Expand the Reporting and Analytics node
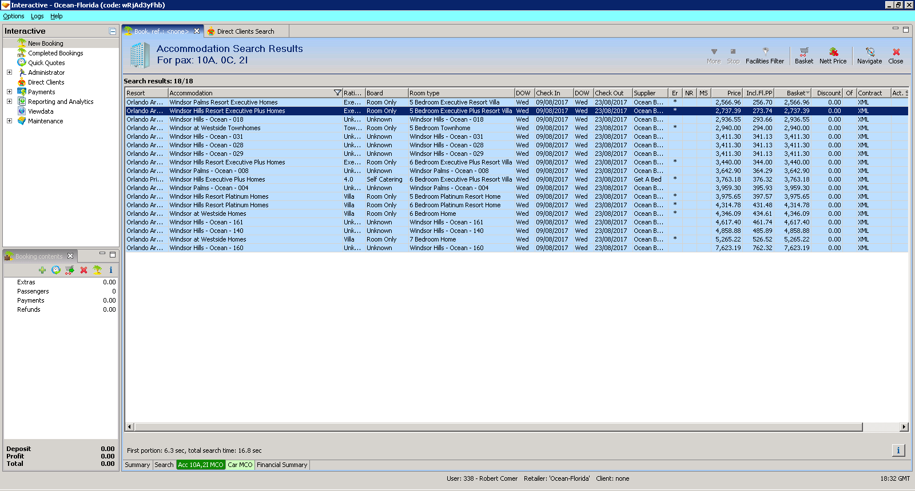The height and width of the screenshot is (491, 915). (9, 102)
